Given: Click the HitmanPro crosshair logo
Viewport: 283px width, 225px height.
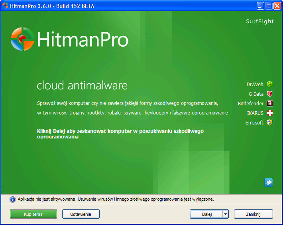Looking at the screenshot, I should coord(22,39).
